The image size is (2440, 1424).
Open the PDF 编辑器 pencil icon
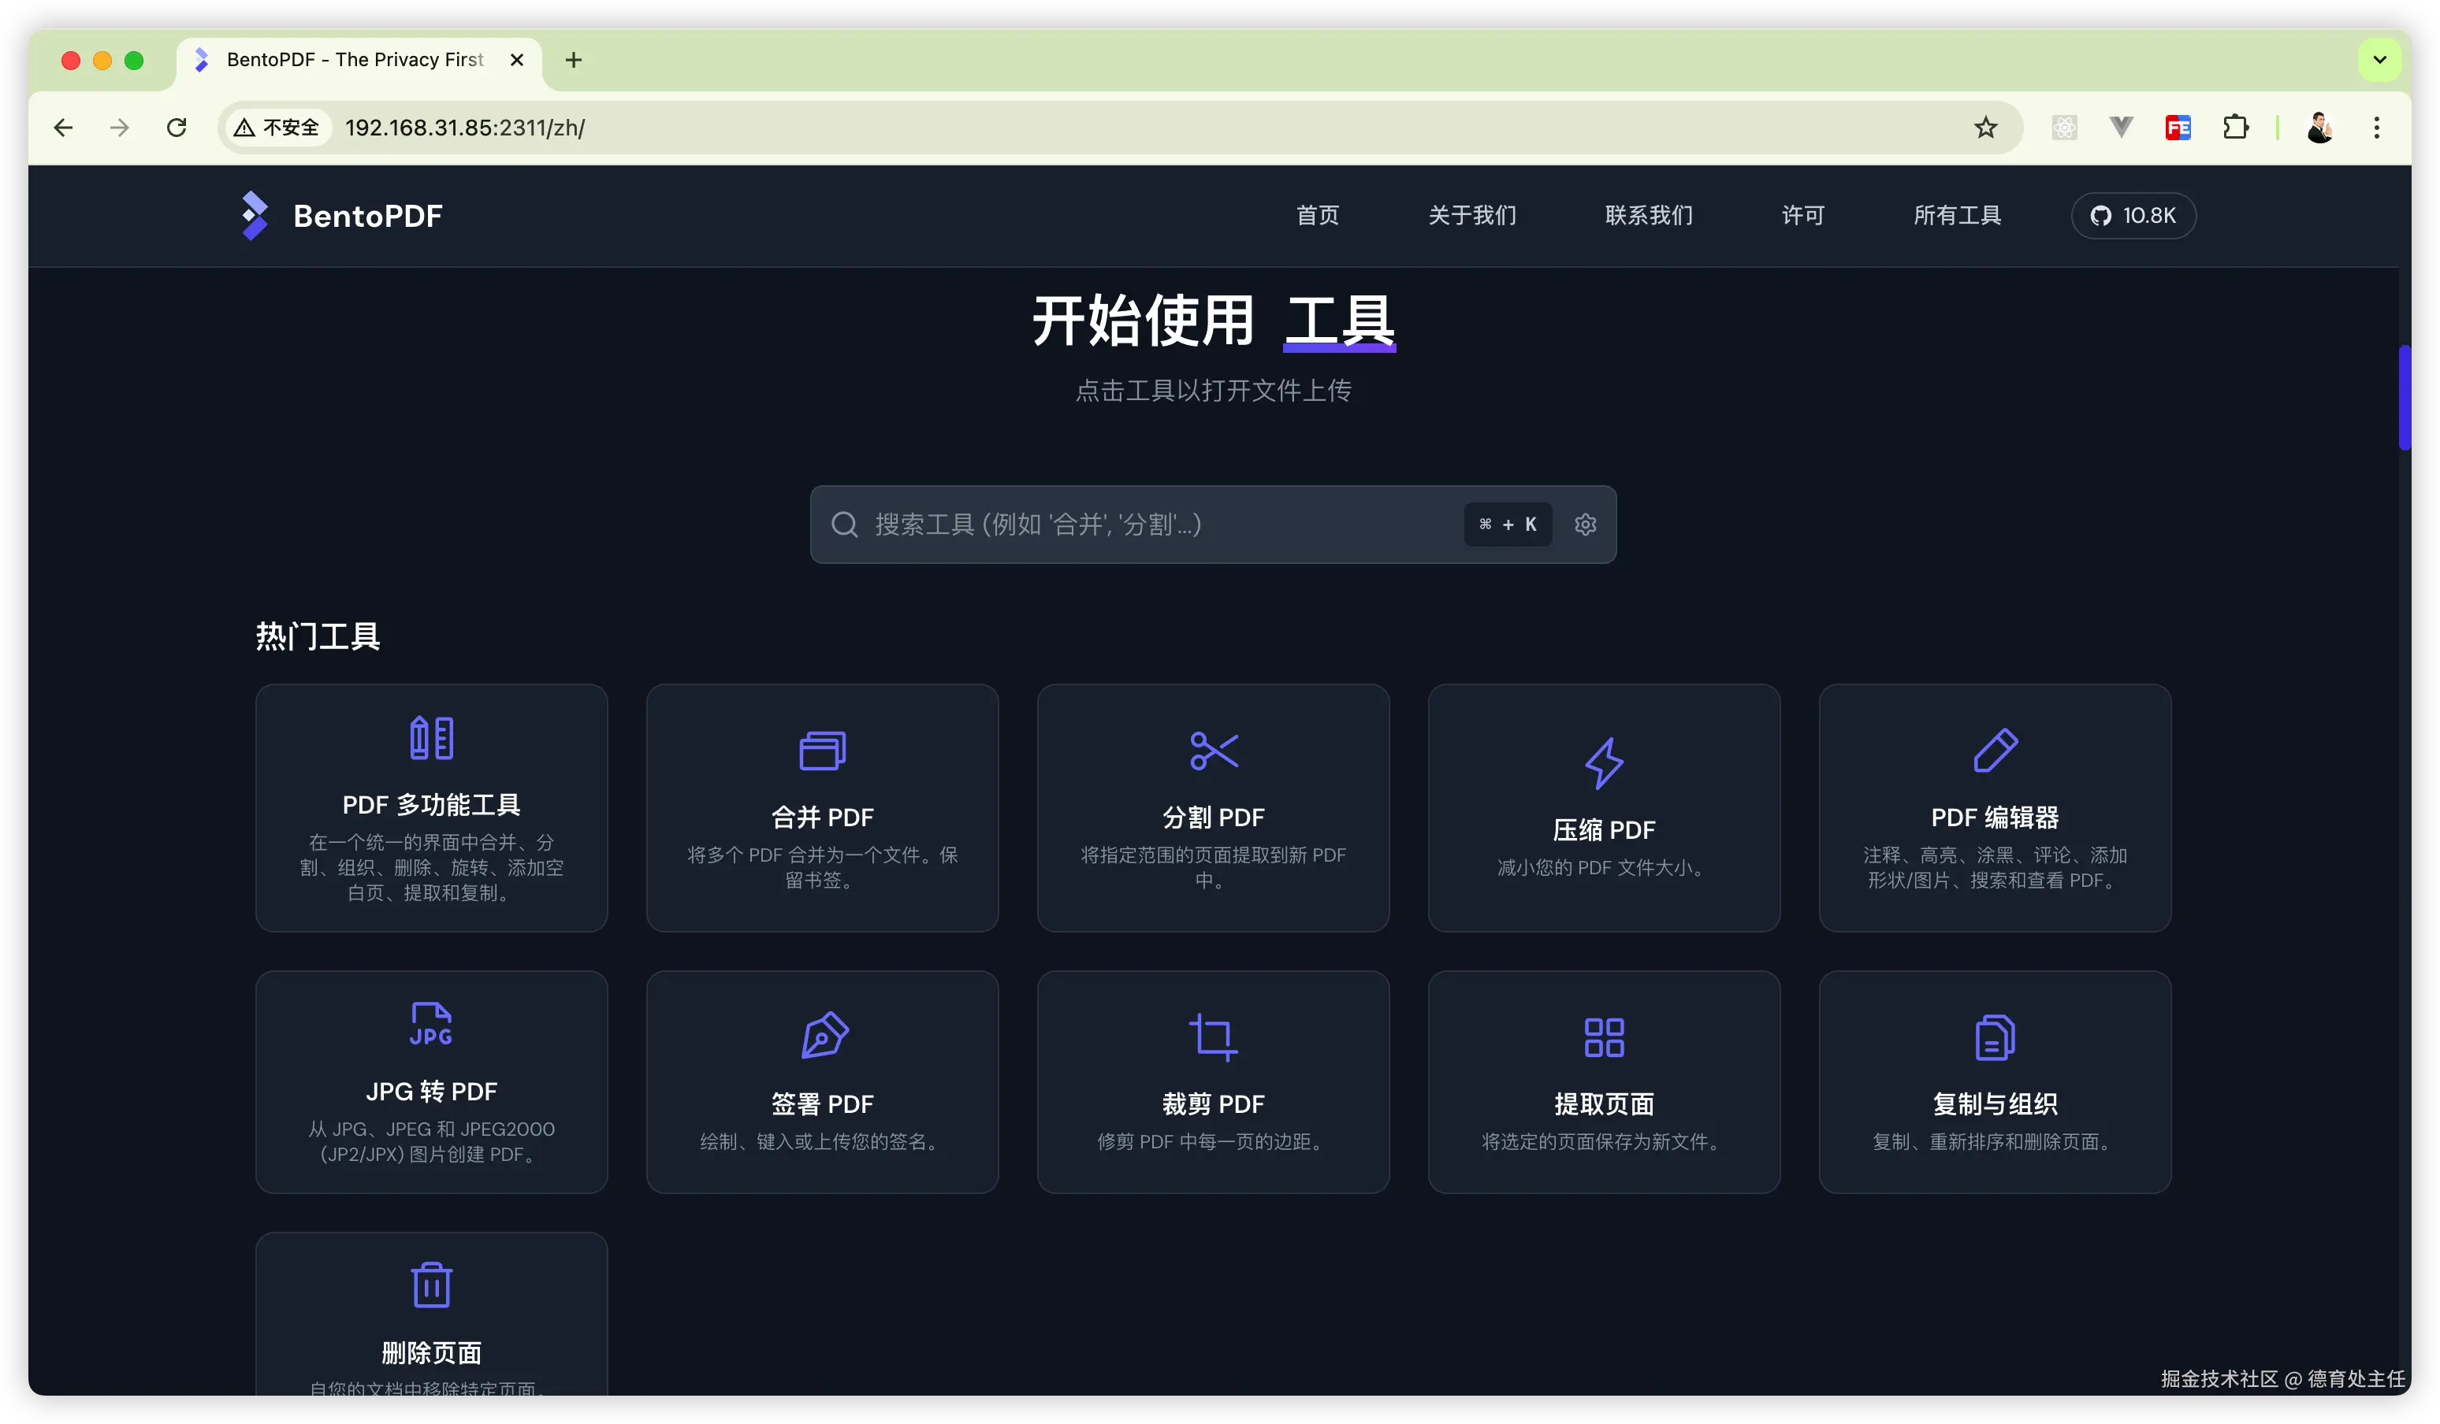1996,751
